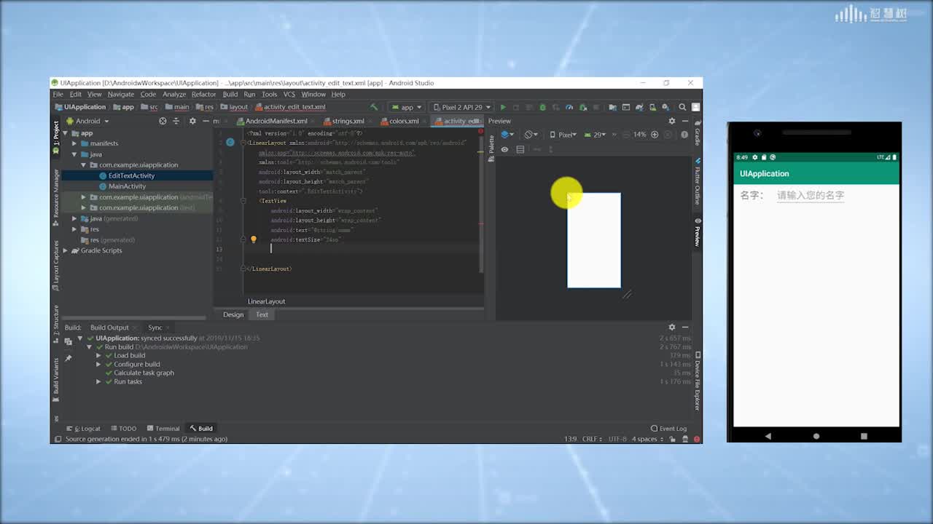Switch to AndroidManifest.xml tab
The width and height of the screenshot is (933, 524).
(x=271, y=121)
